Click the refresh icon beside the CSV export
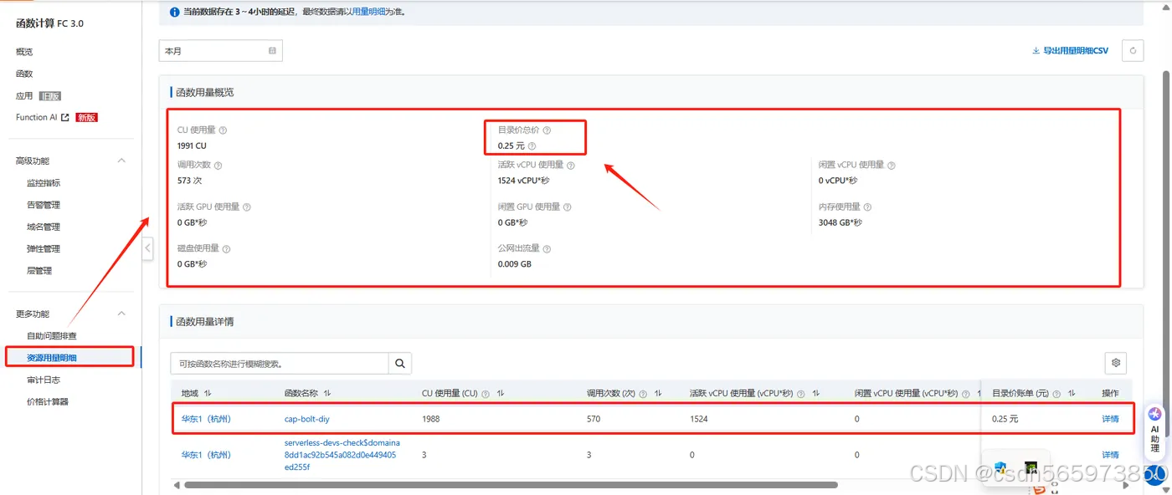This screenshot has height=495, width=1172. coord(1133,51)
